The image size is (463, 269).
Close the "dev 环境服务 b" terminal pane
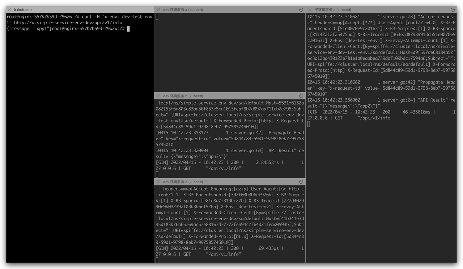[158, 96]
